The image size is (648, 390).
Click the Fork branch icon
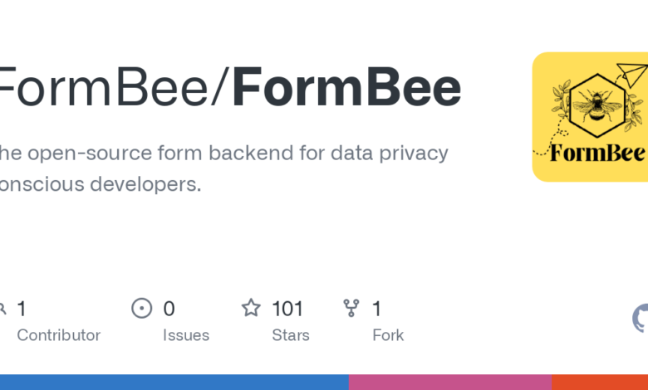(351, 309)
